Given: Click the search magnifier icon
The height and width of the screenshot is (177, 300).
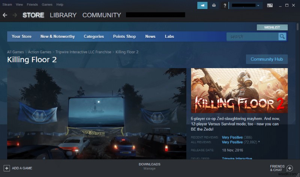Looking at the screenshot, I should coord(282,36).
